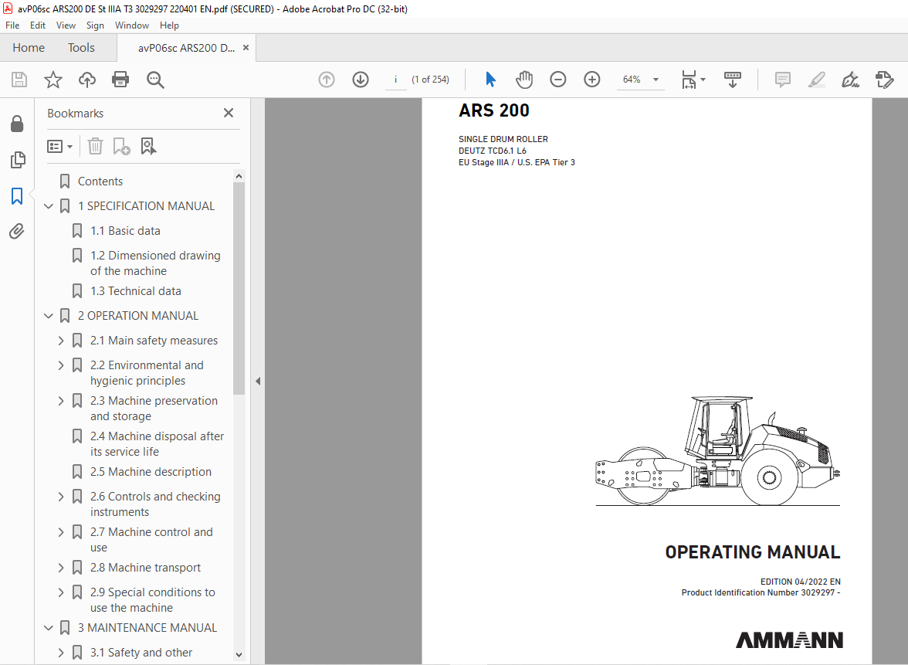Expand 2.3 Machine preservation and storage
908x665 pixels.
(61, 401)
